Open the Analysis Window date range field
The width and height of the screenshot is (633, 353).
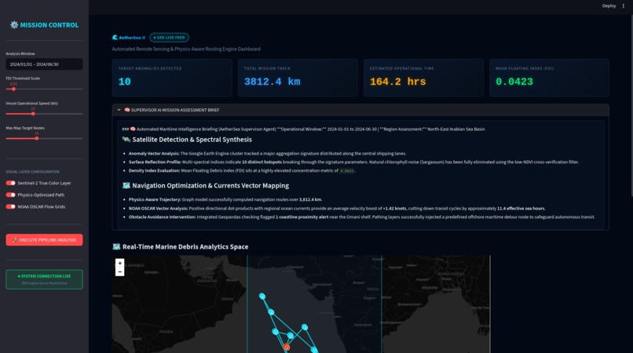click(x=45, y=64)
